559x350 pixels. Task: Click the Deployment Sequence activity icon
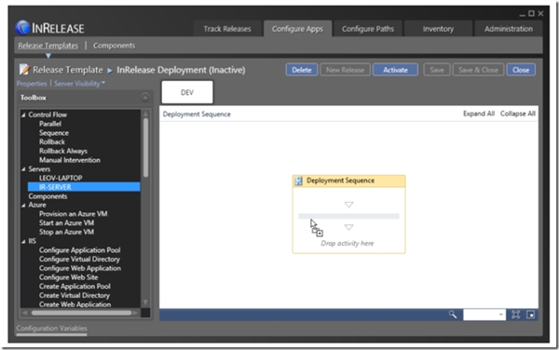(x=298, y=181)
